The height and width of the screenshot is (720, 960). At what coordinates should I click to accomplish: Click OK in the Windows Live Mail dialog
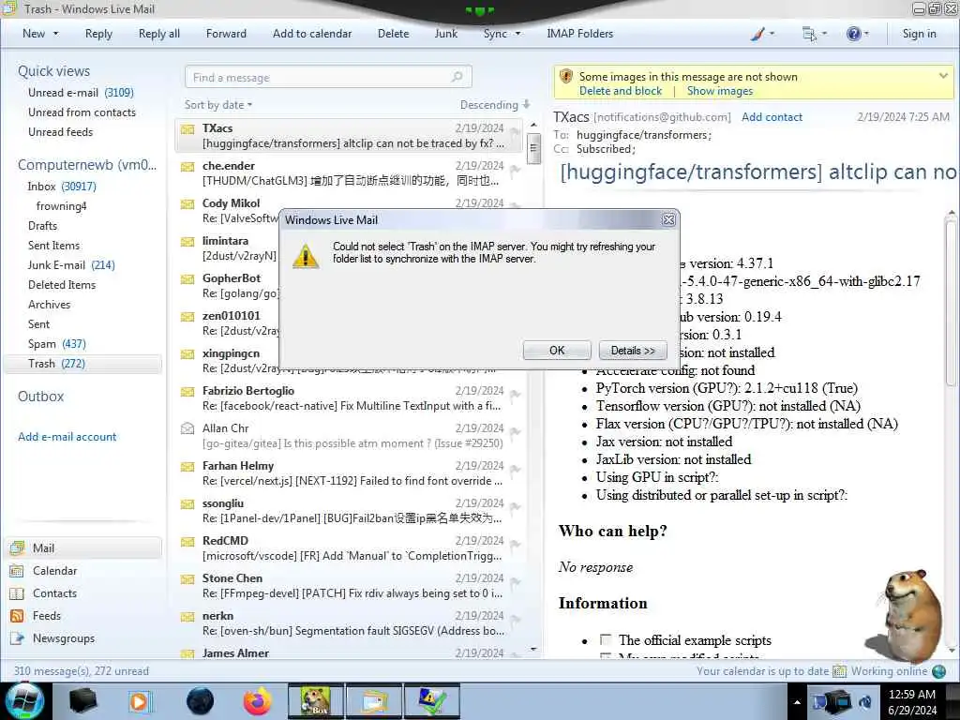557,351
